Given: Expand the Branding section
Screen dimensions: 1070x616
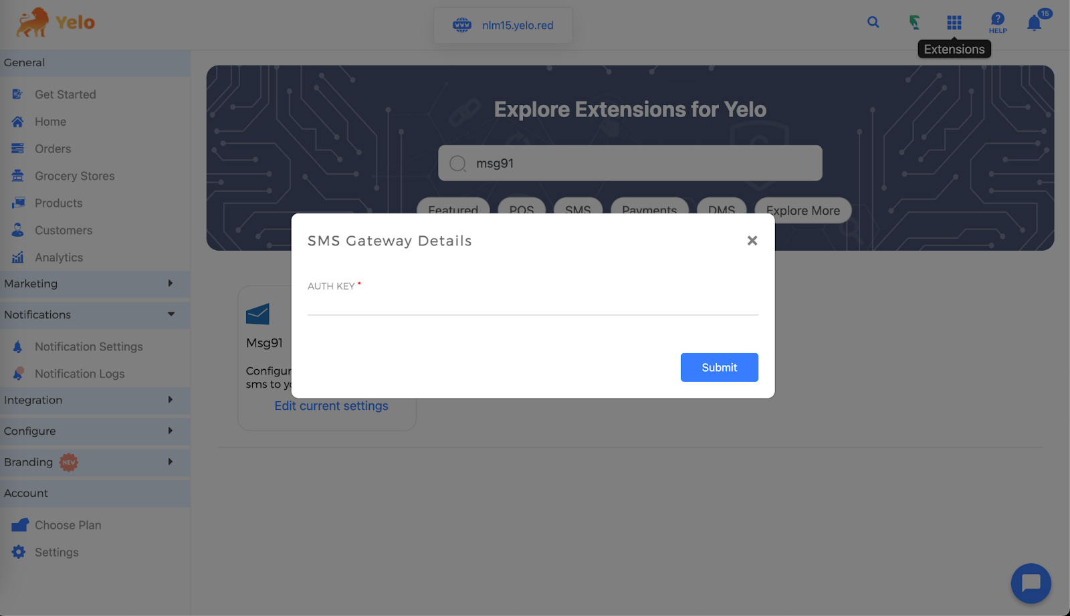Looking at the screenshot, I should coord(95,462).
